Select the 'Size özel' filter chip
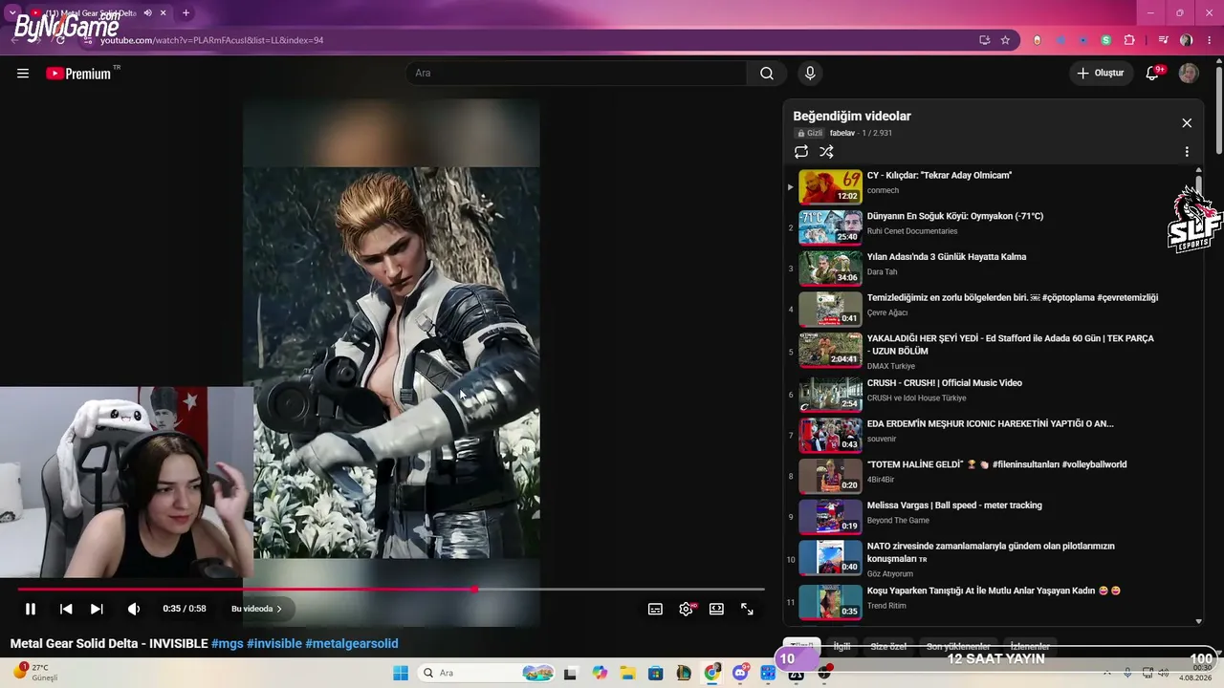Screen dimensions: 1224x688 click(x=888, y=647)
